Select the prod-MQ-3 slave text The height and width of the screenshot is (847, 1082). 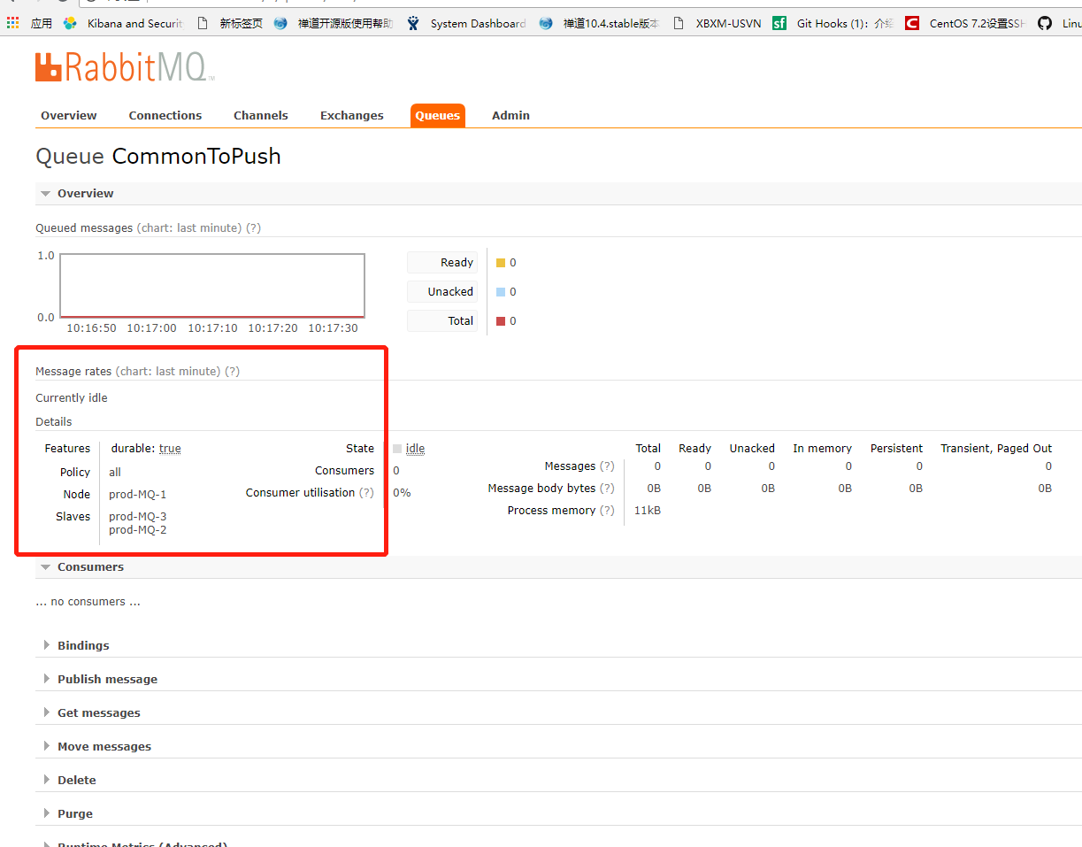click(x=137, y=516)
